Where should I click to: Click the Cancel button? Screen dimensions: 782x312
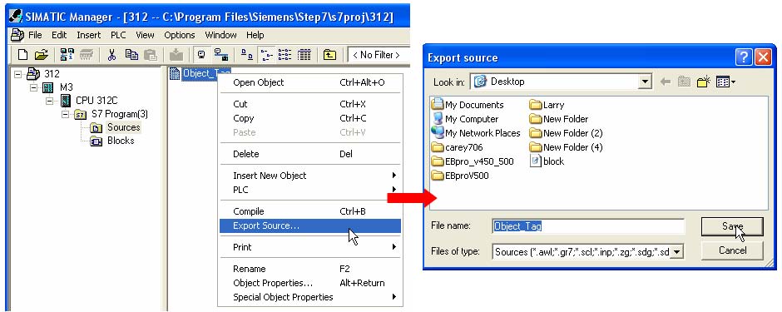coord(731,250)
